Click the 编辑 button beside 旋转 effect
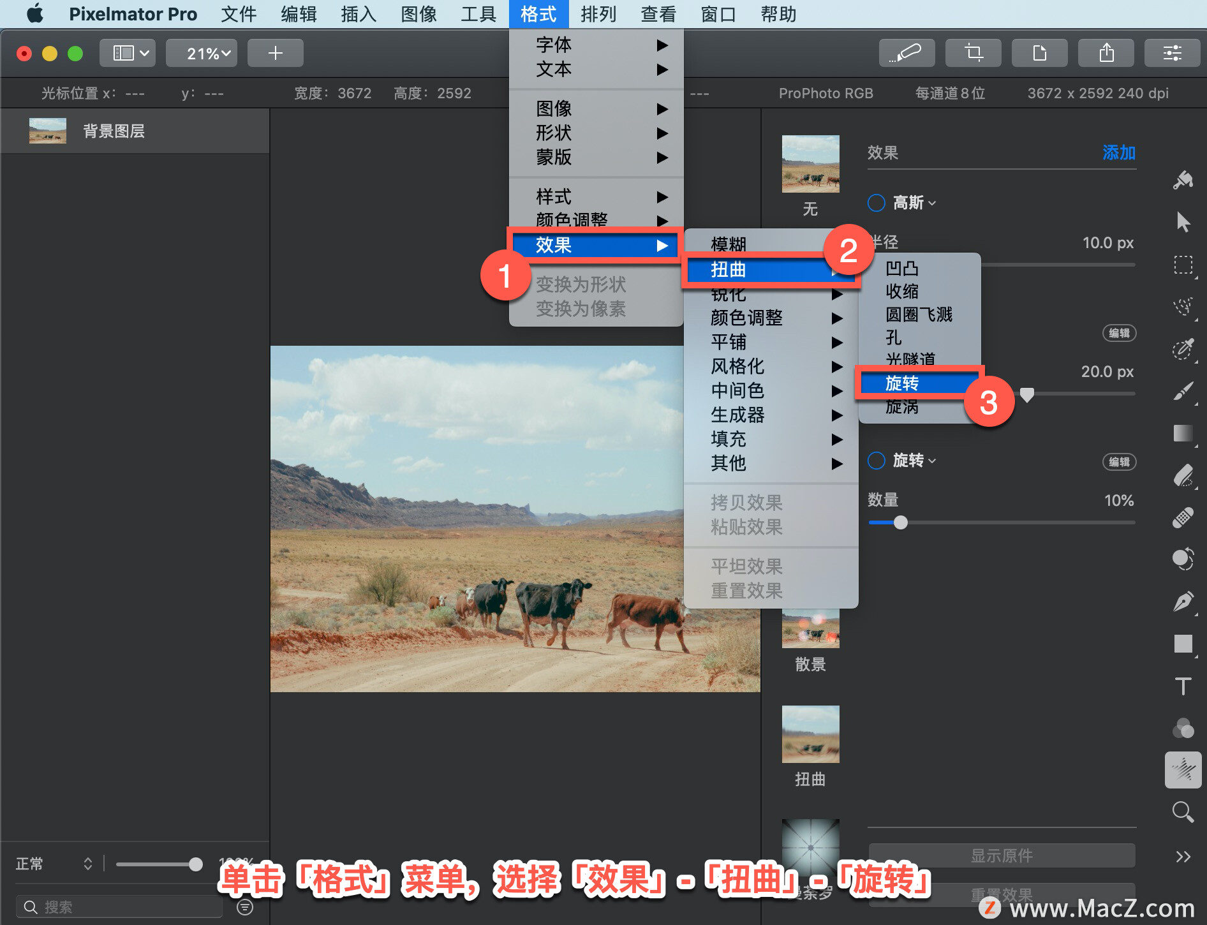The image size is (1207, 925). point(1119,461)
